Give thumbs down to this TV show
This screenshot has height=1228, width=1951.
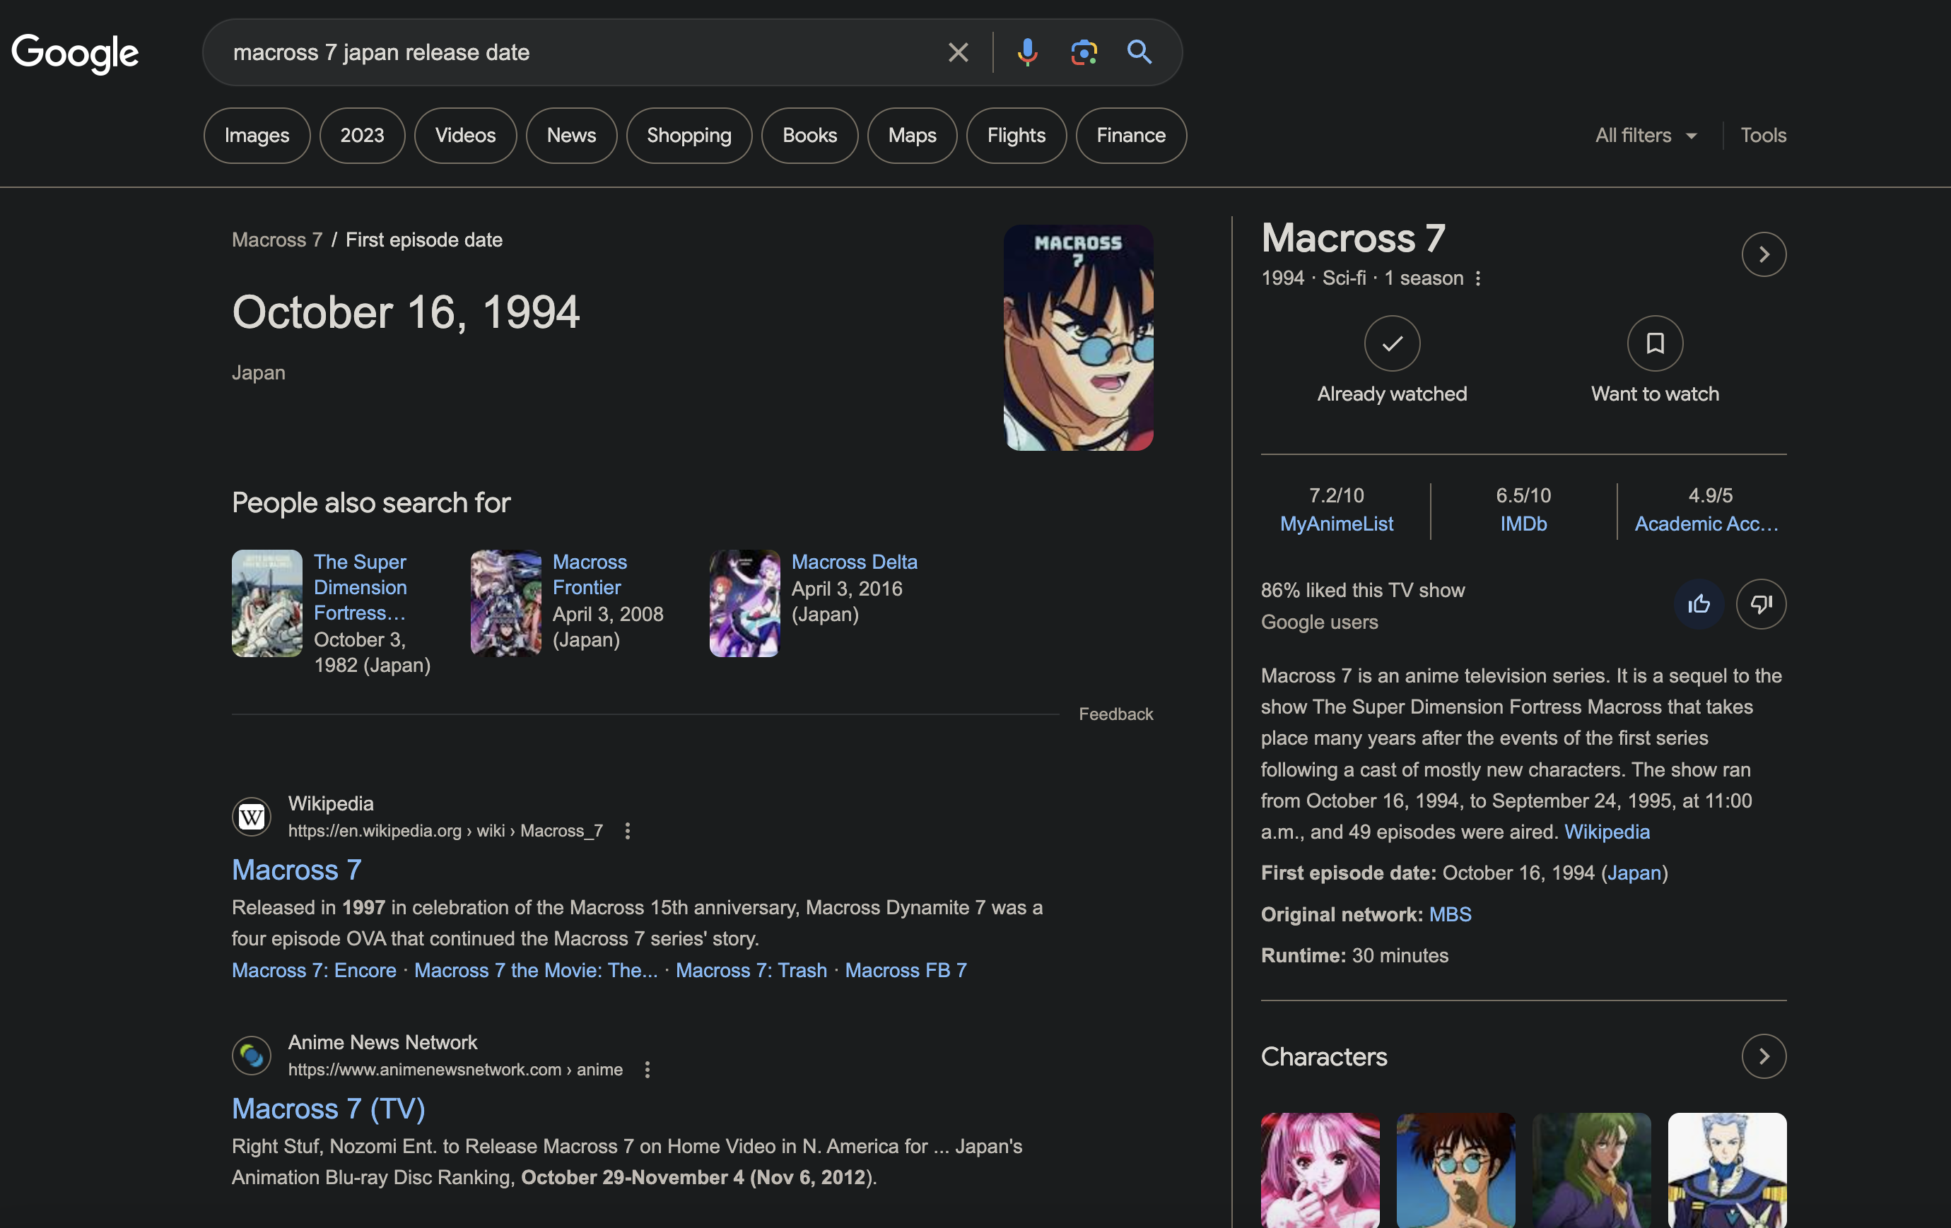click(1761, 604)
